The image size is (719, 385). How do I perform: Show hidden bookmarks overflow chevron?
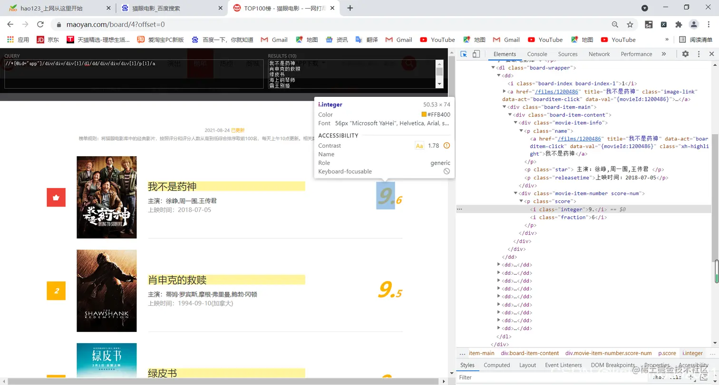pos(667,40)
